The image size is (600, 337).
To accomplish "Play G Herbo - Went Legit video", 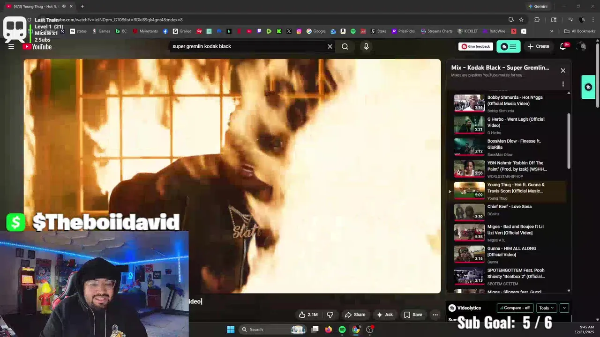I will 509,125.
